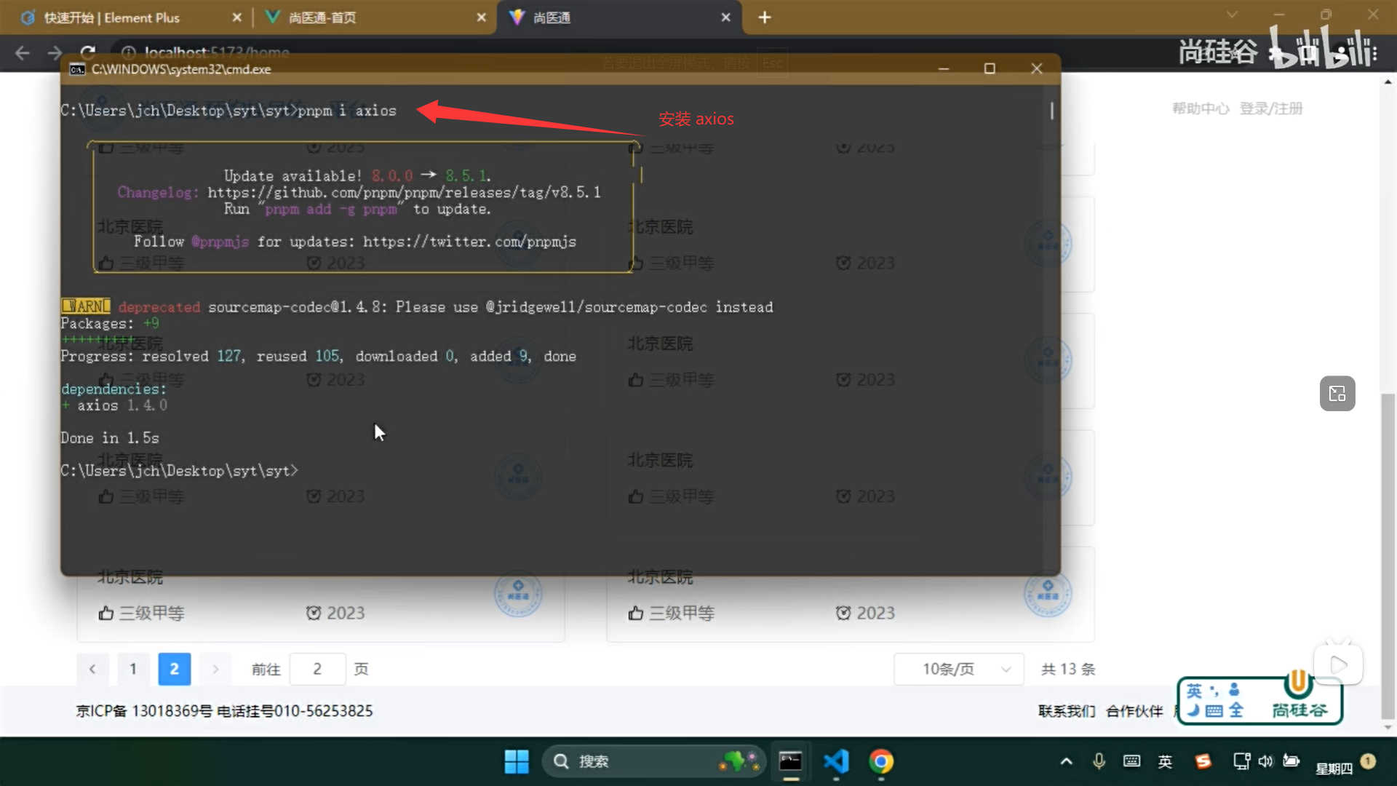Open the volume tray control
Viewport: 1397px width, 786px height.
(x=1266, y=761)
